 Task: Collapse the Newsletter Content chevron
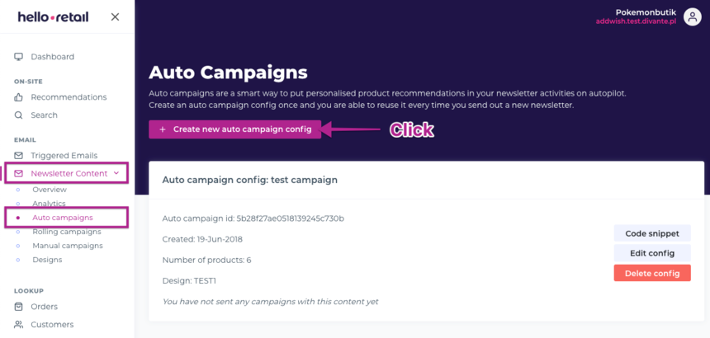(116, 174)
